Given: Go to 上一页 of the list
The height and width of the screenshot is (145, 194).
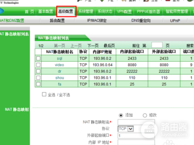Looking at the screenshot, I should point(76,45).
